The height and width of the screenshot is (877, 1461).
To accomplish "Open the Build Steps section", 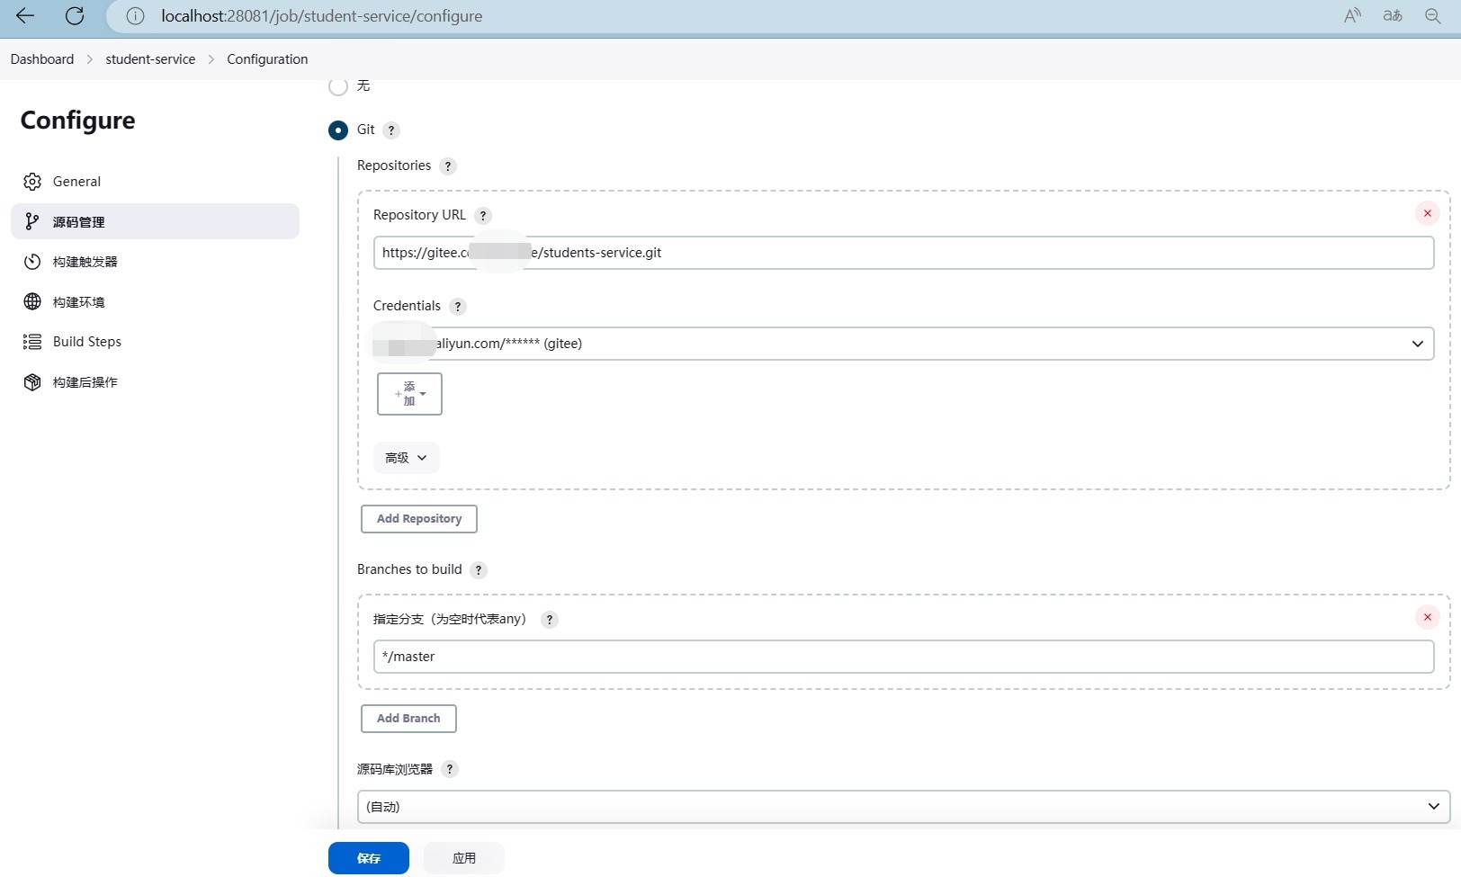I will [85, 341].
